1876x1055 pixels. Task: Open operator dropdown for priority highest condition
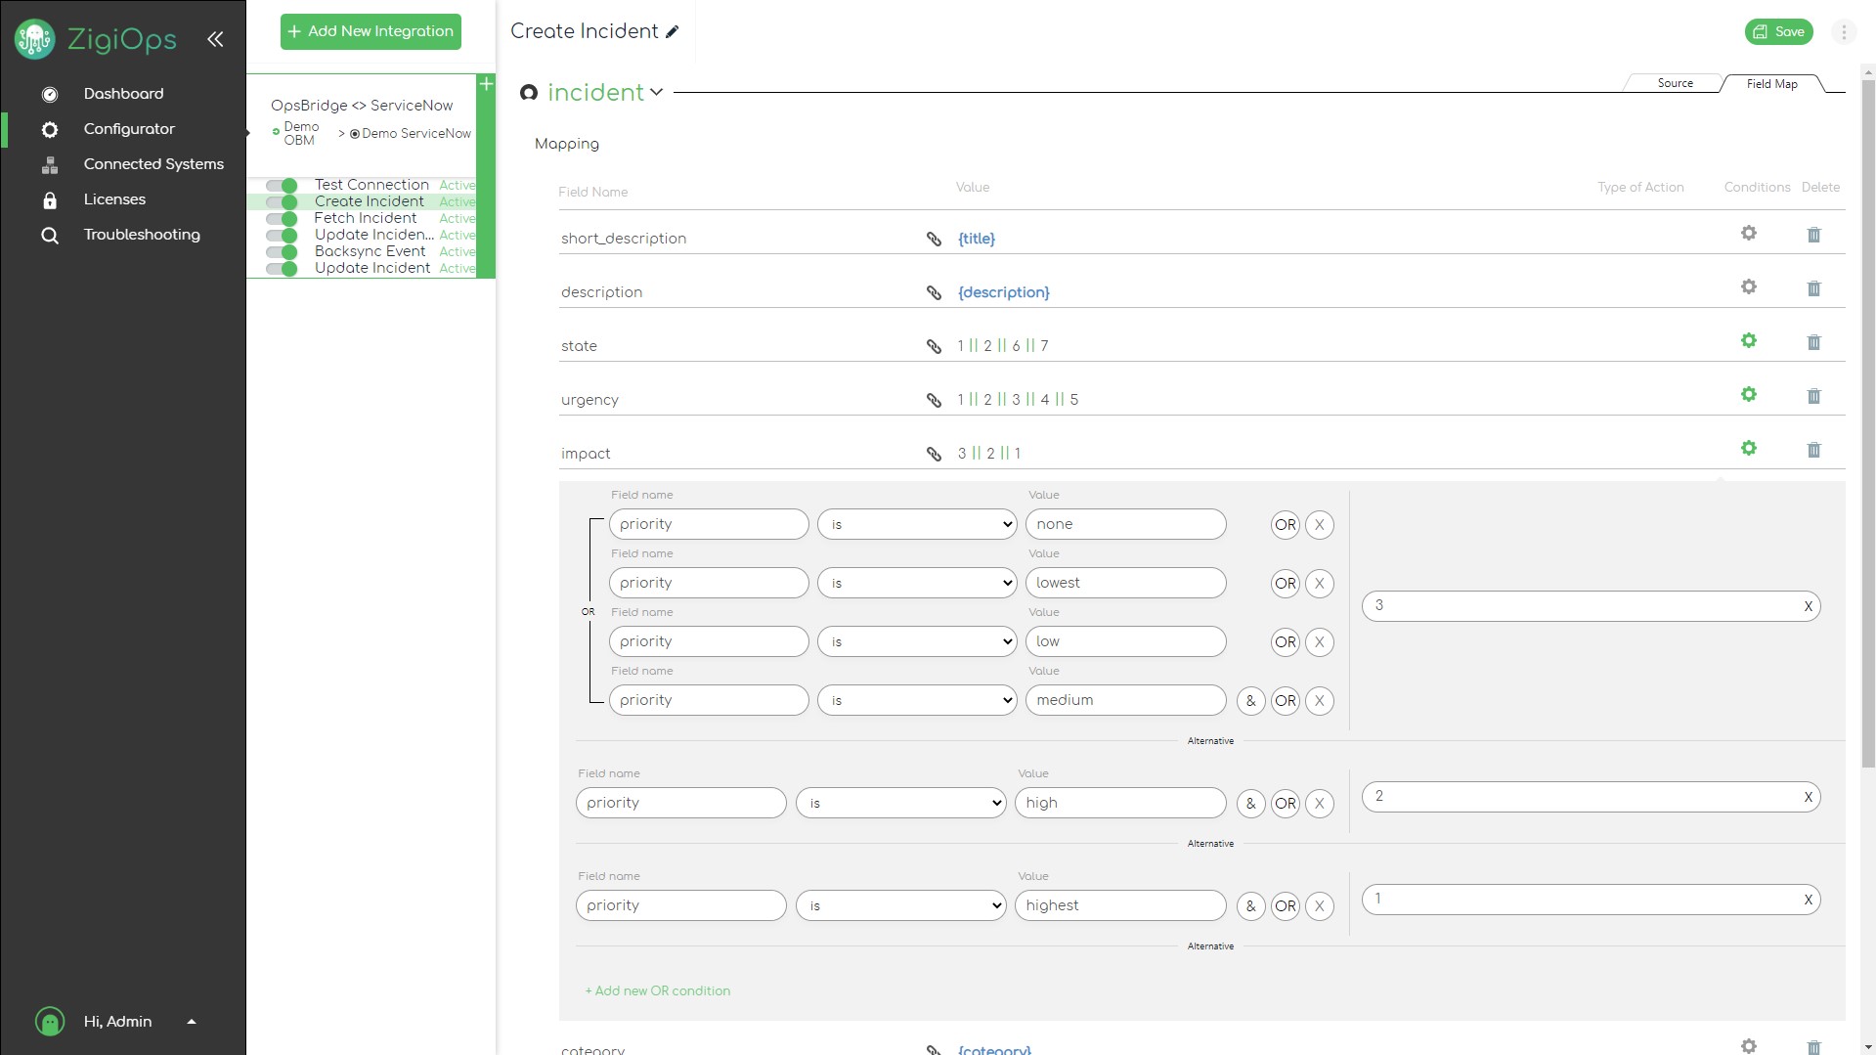tap(900, 906)
